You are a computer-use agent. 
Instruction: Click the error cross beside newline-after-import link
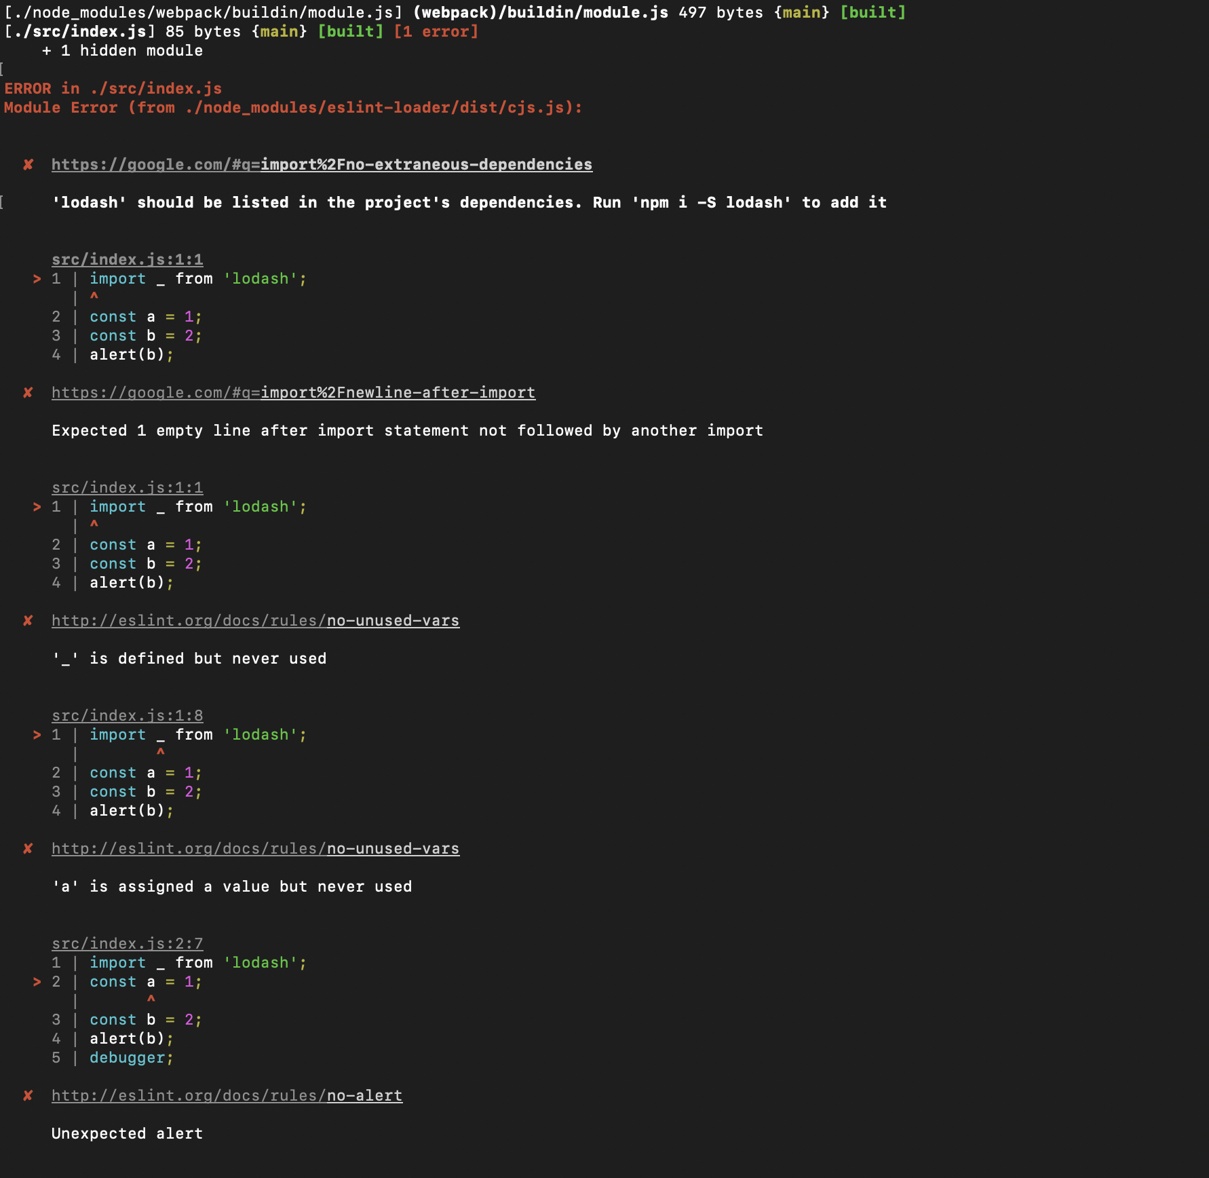[x=27, y=392]
